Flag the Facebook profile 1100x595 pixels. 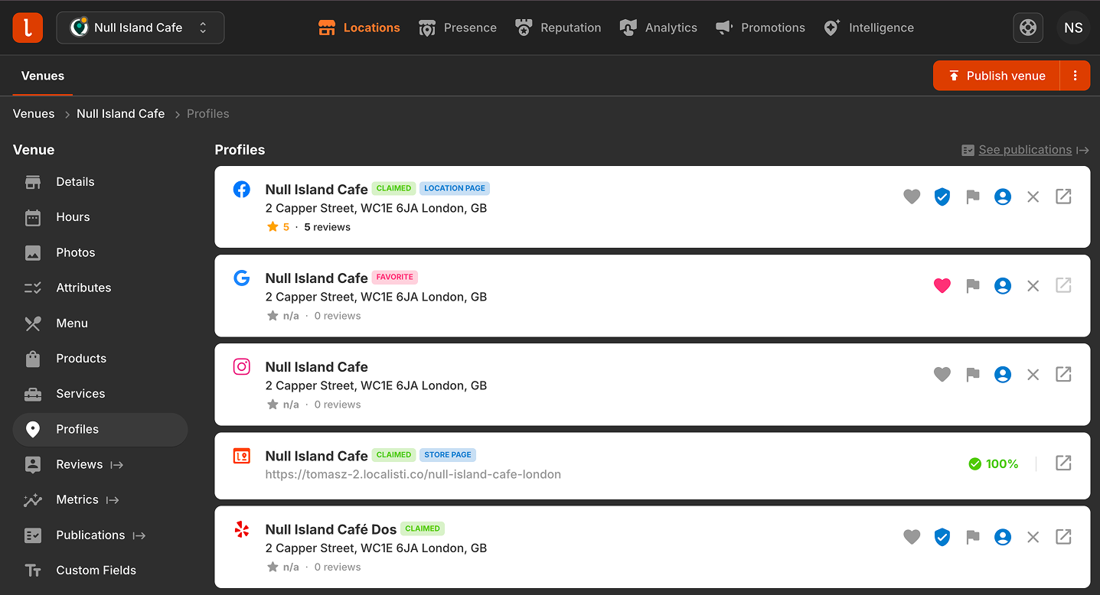[973, 197]
